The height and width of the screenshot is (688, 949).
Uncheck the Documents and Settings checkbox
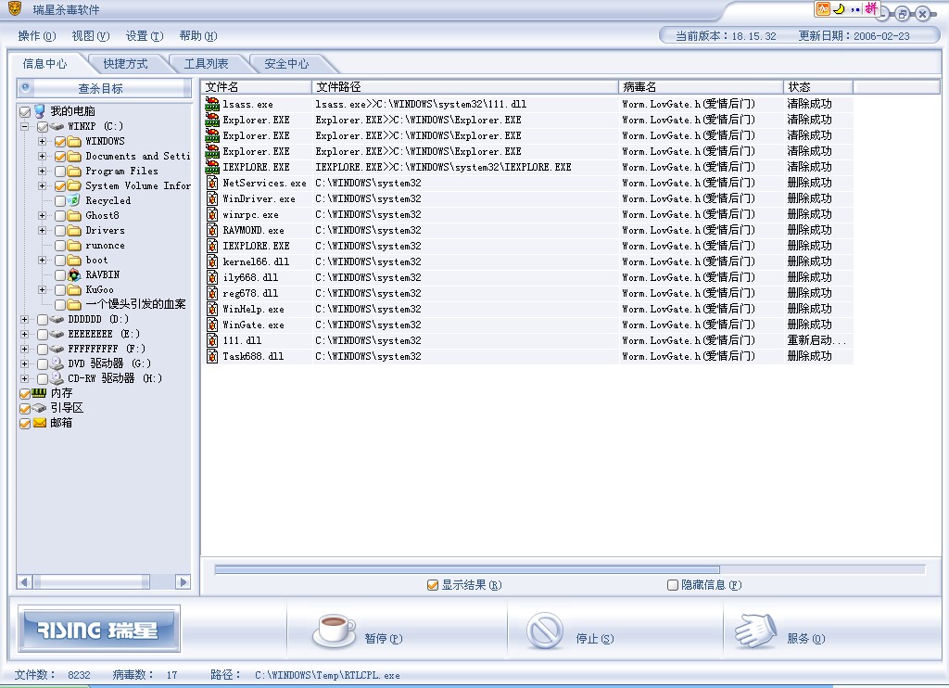tap(60, 157)
